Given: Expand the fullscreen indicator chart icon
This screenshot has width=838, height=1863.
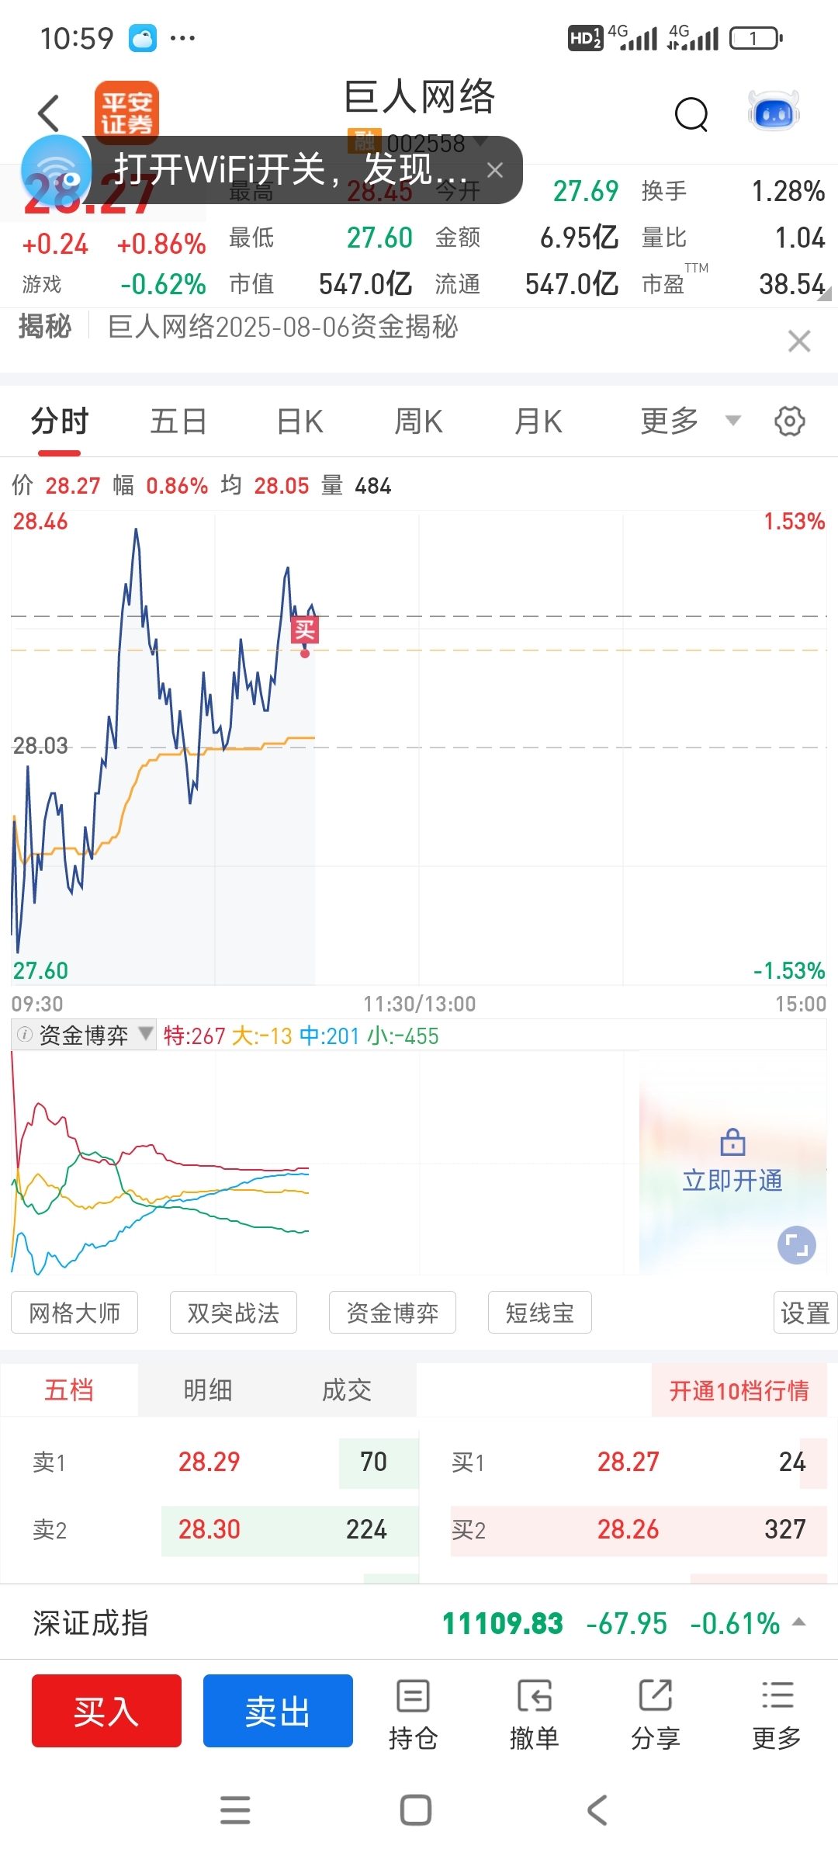Looking at the screenshot, I should point(797,1245).
